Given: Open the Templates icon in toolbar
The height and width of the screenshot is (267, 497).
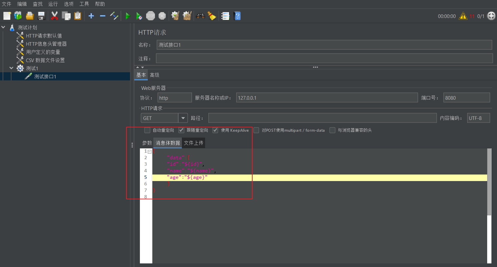Looking at the screenshot, I should pos(18,16).
